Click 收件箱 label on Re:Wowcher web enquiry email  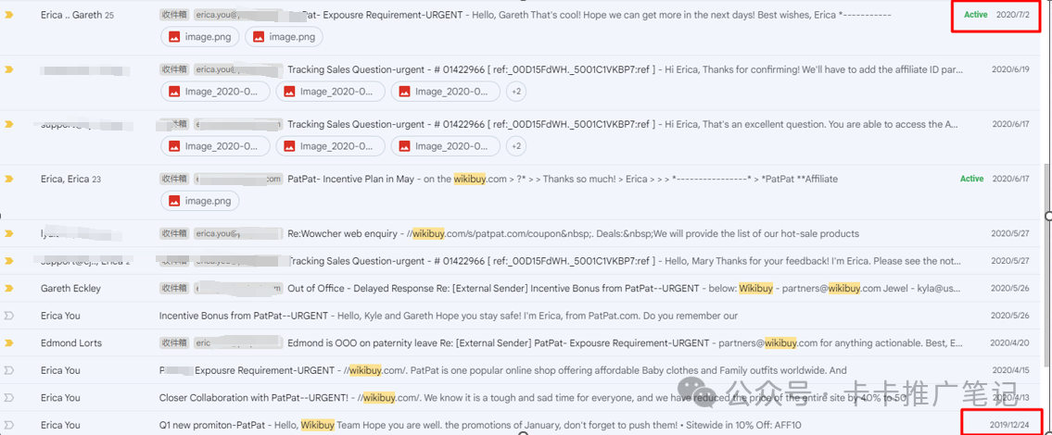pos(174,233)
